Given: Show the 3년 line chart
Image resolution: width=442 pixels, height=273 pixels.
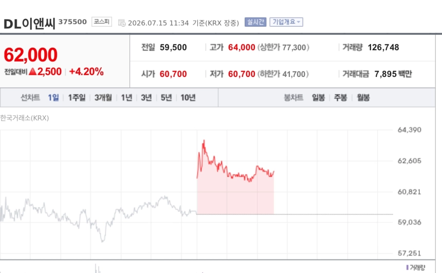Looking at the screenshot, I should click(146, 98).
